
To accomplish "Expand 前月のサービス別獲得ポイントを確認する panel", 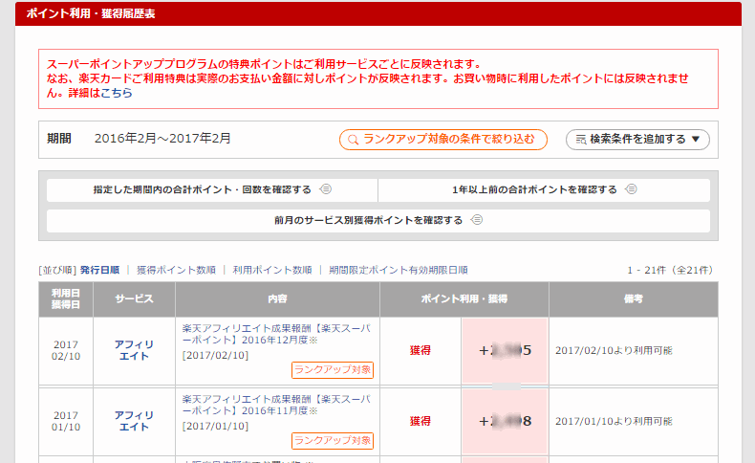I will (x=368, y=220).
